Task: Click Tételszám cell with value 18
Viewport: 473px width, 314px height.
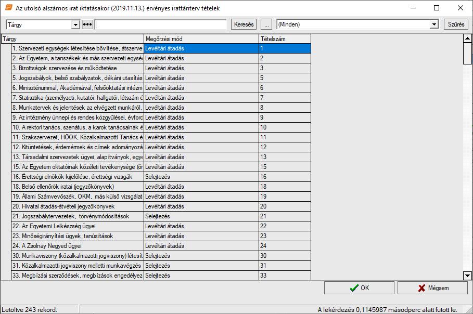Action: pyautogui.click(x=285, y=187)
